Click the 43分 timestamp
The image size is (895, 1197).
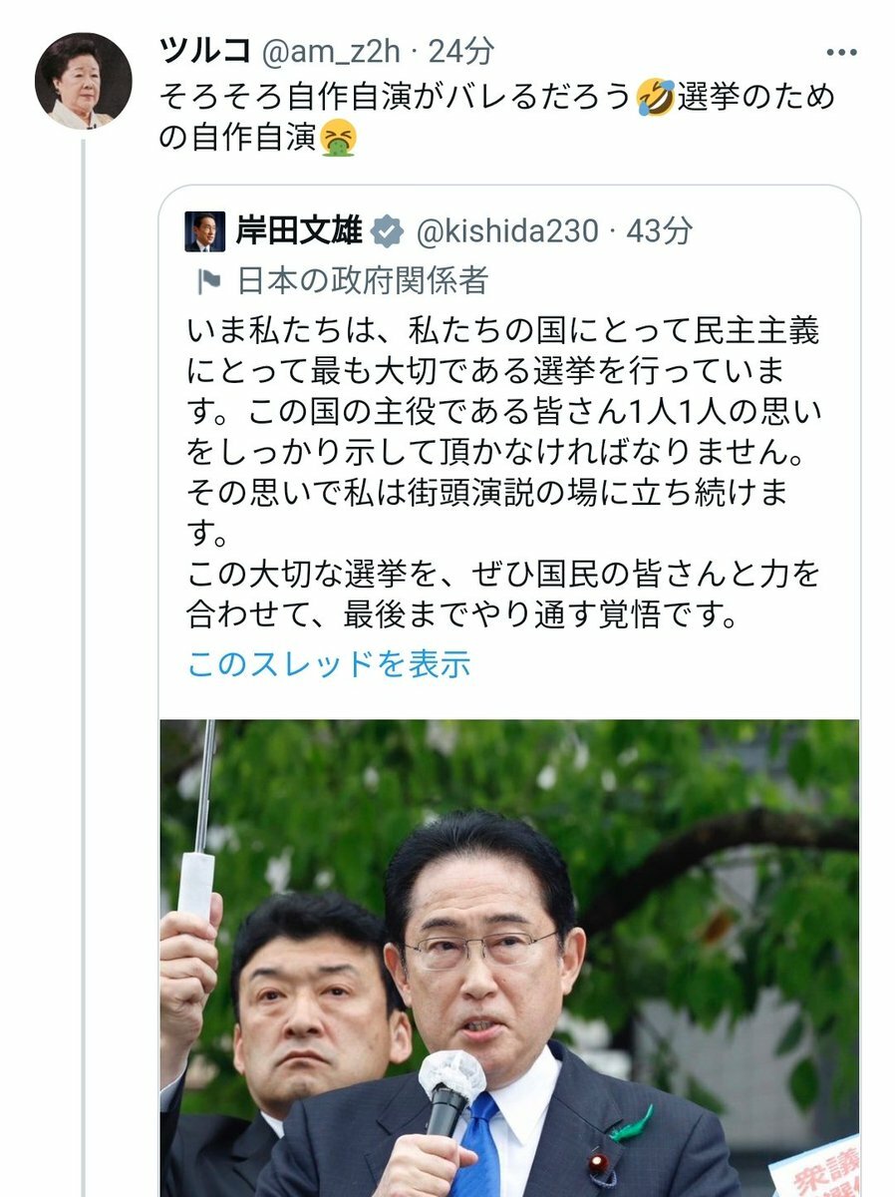[659, 231]
